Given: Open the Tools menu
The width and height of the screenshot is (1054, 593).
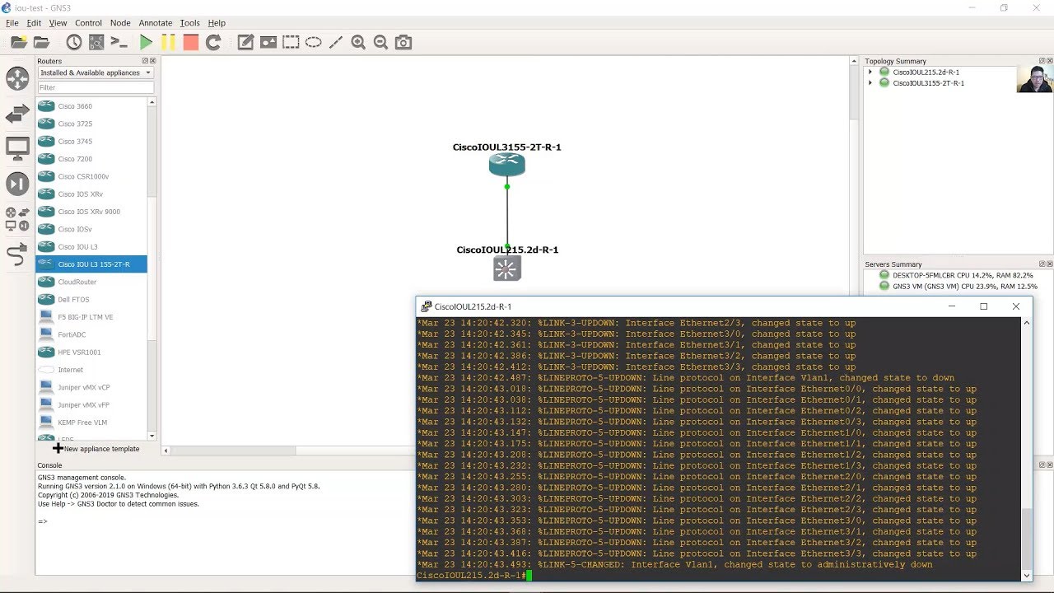Looking at the screenshot, I should 189,23.
